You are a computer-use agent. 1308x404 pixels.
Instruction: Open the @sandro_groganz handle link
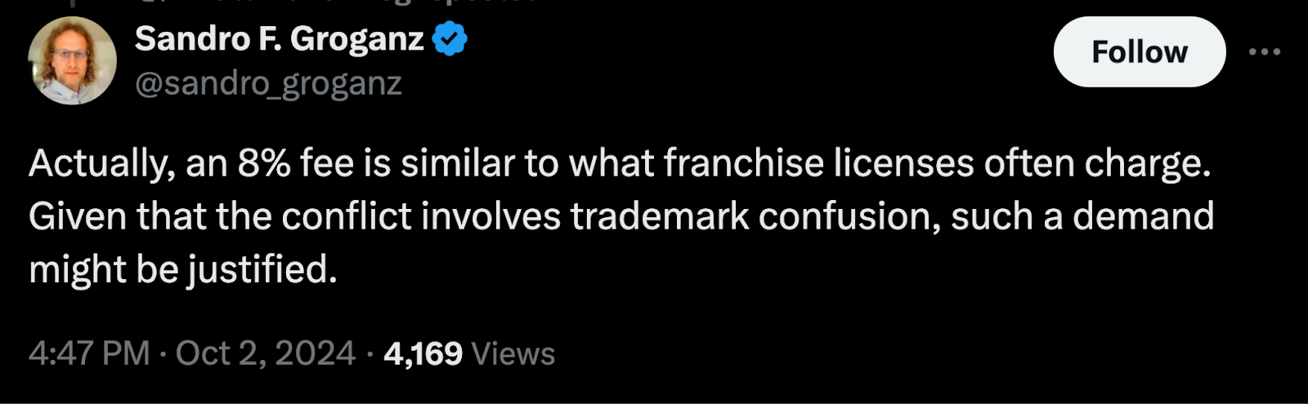pyautogui.click(x=268, y=83)
